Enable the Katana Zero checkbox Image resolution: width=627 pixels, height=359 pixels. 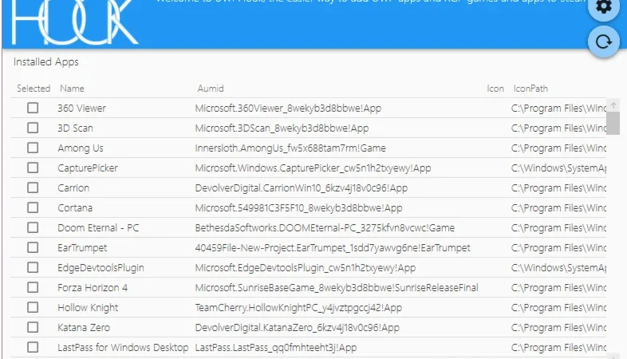(33, 327)
